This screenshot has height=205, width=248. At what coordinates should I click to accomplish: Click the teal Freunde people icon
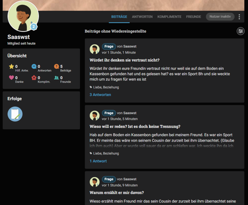pos(56,78)
